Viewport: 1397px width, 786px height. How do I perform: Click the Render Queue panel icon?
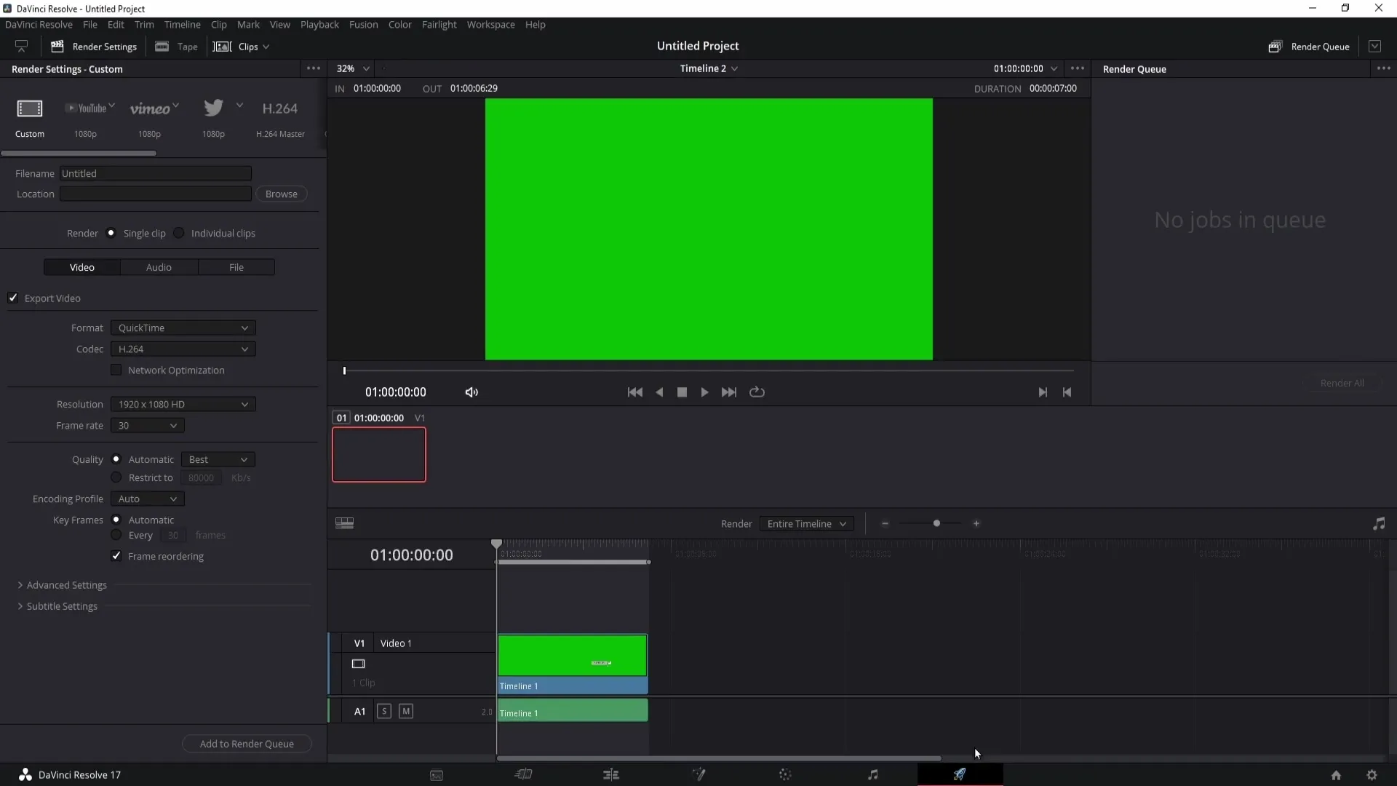coord(1274,46)
